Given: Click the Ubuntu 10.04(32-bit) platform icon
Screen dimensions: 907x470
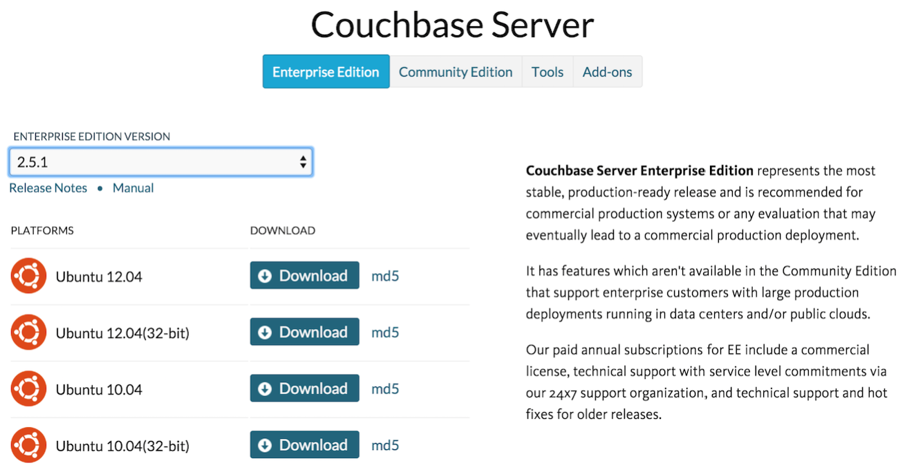Looking at the screenshot, I should tap(28, 444).
